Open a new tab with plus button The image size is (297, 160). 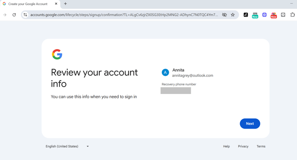point(65,4)
